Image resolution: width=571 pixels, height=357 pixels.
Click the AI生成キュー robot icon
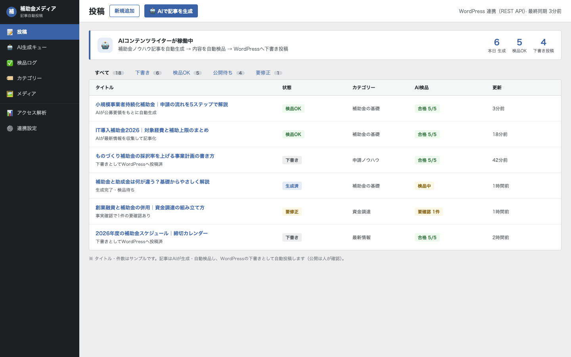tap(10, 48)
